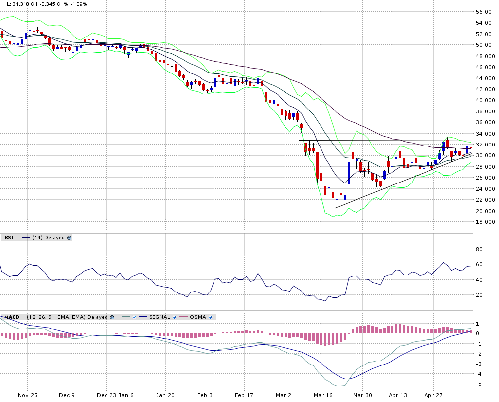Click the SIGNAL legend label

160,317
